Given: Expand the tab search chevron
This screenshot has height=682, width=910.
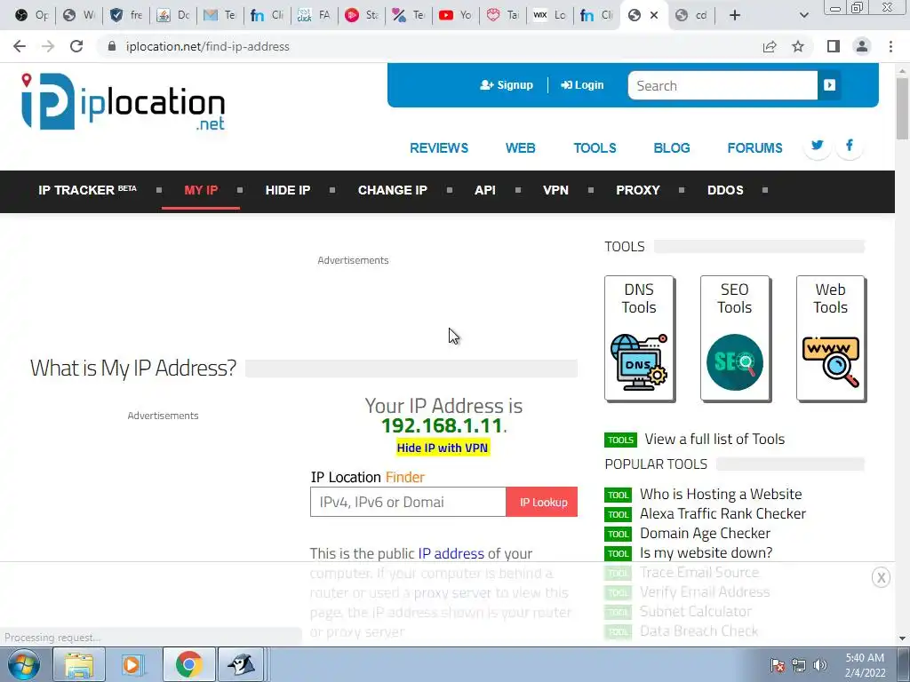Looking at the screenshot, I should 803,16.
